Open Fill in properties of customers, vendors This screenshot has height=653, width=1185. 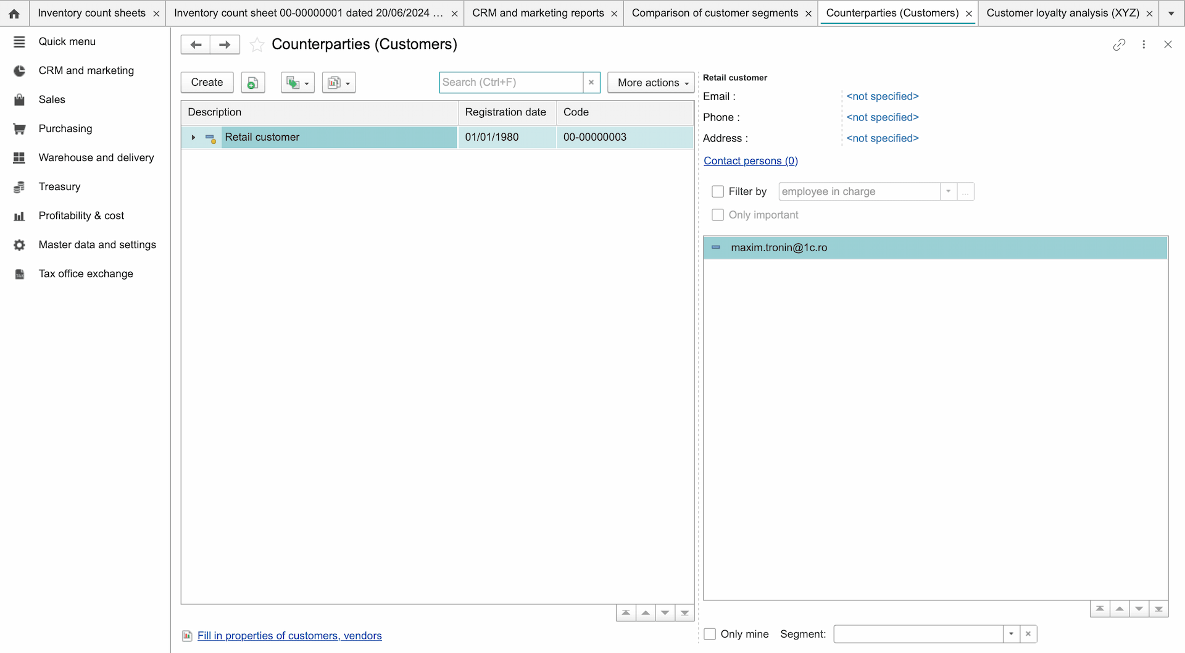[x=289, y=636]
